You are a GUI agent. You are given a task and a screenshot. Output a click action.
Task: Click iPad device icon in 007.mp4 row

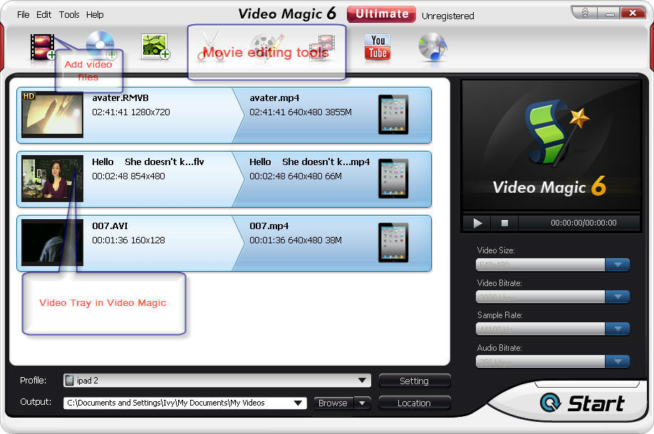click(x=393, y=243)
